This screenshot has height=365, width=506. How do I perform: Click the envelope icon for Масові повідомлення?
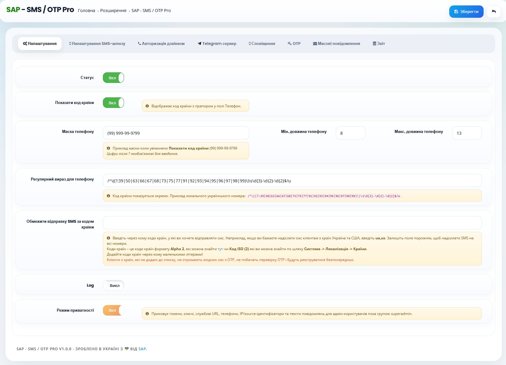tap(315, 44)
